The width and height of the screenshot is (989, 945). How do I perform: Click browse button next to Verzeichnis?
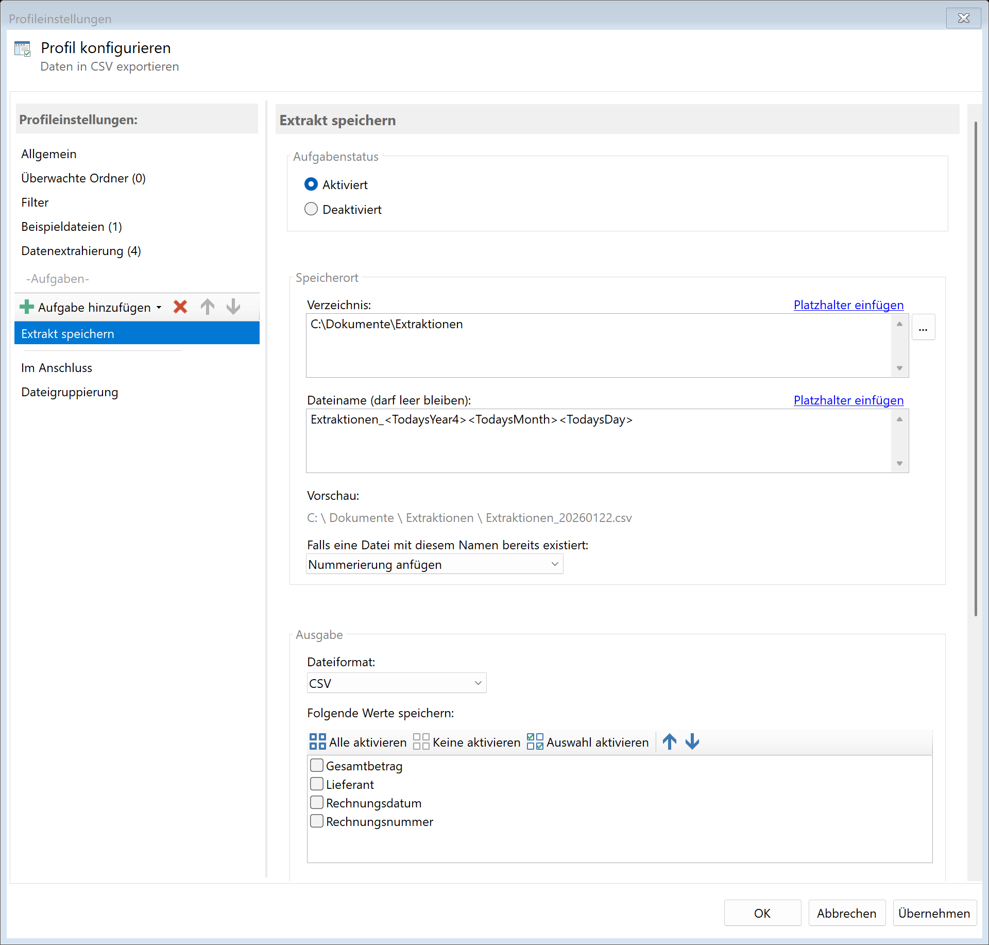[x=923, y=328]
